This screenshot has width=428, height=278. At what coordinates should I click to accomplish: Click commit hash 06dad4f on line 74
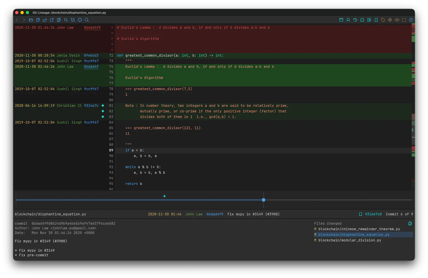pos(91,67)
